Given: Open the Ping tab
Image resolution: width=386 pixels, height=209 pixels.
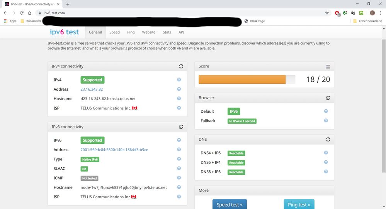Looking at the screenshot, I should tap(131, 32).
